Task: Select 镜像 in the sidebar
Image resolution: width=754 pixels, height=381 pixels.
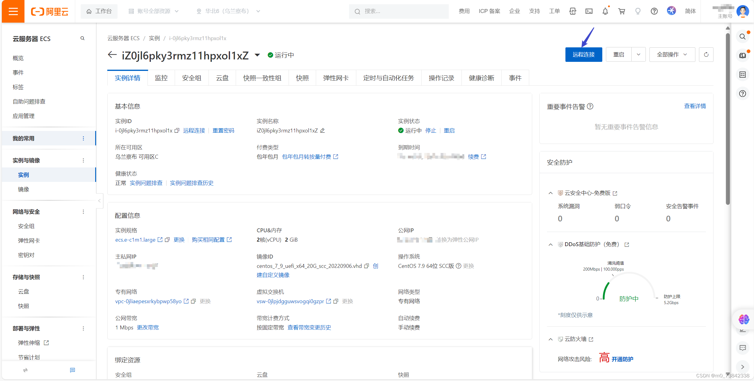Action: click(x=24, y=189)
